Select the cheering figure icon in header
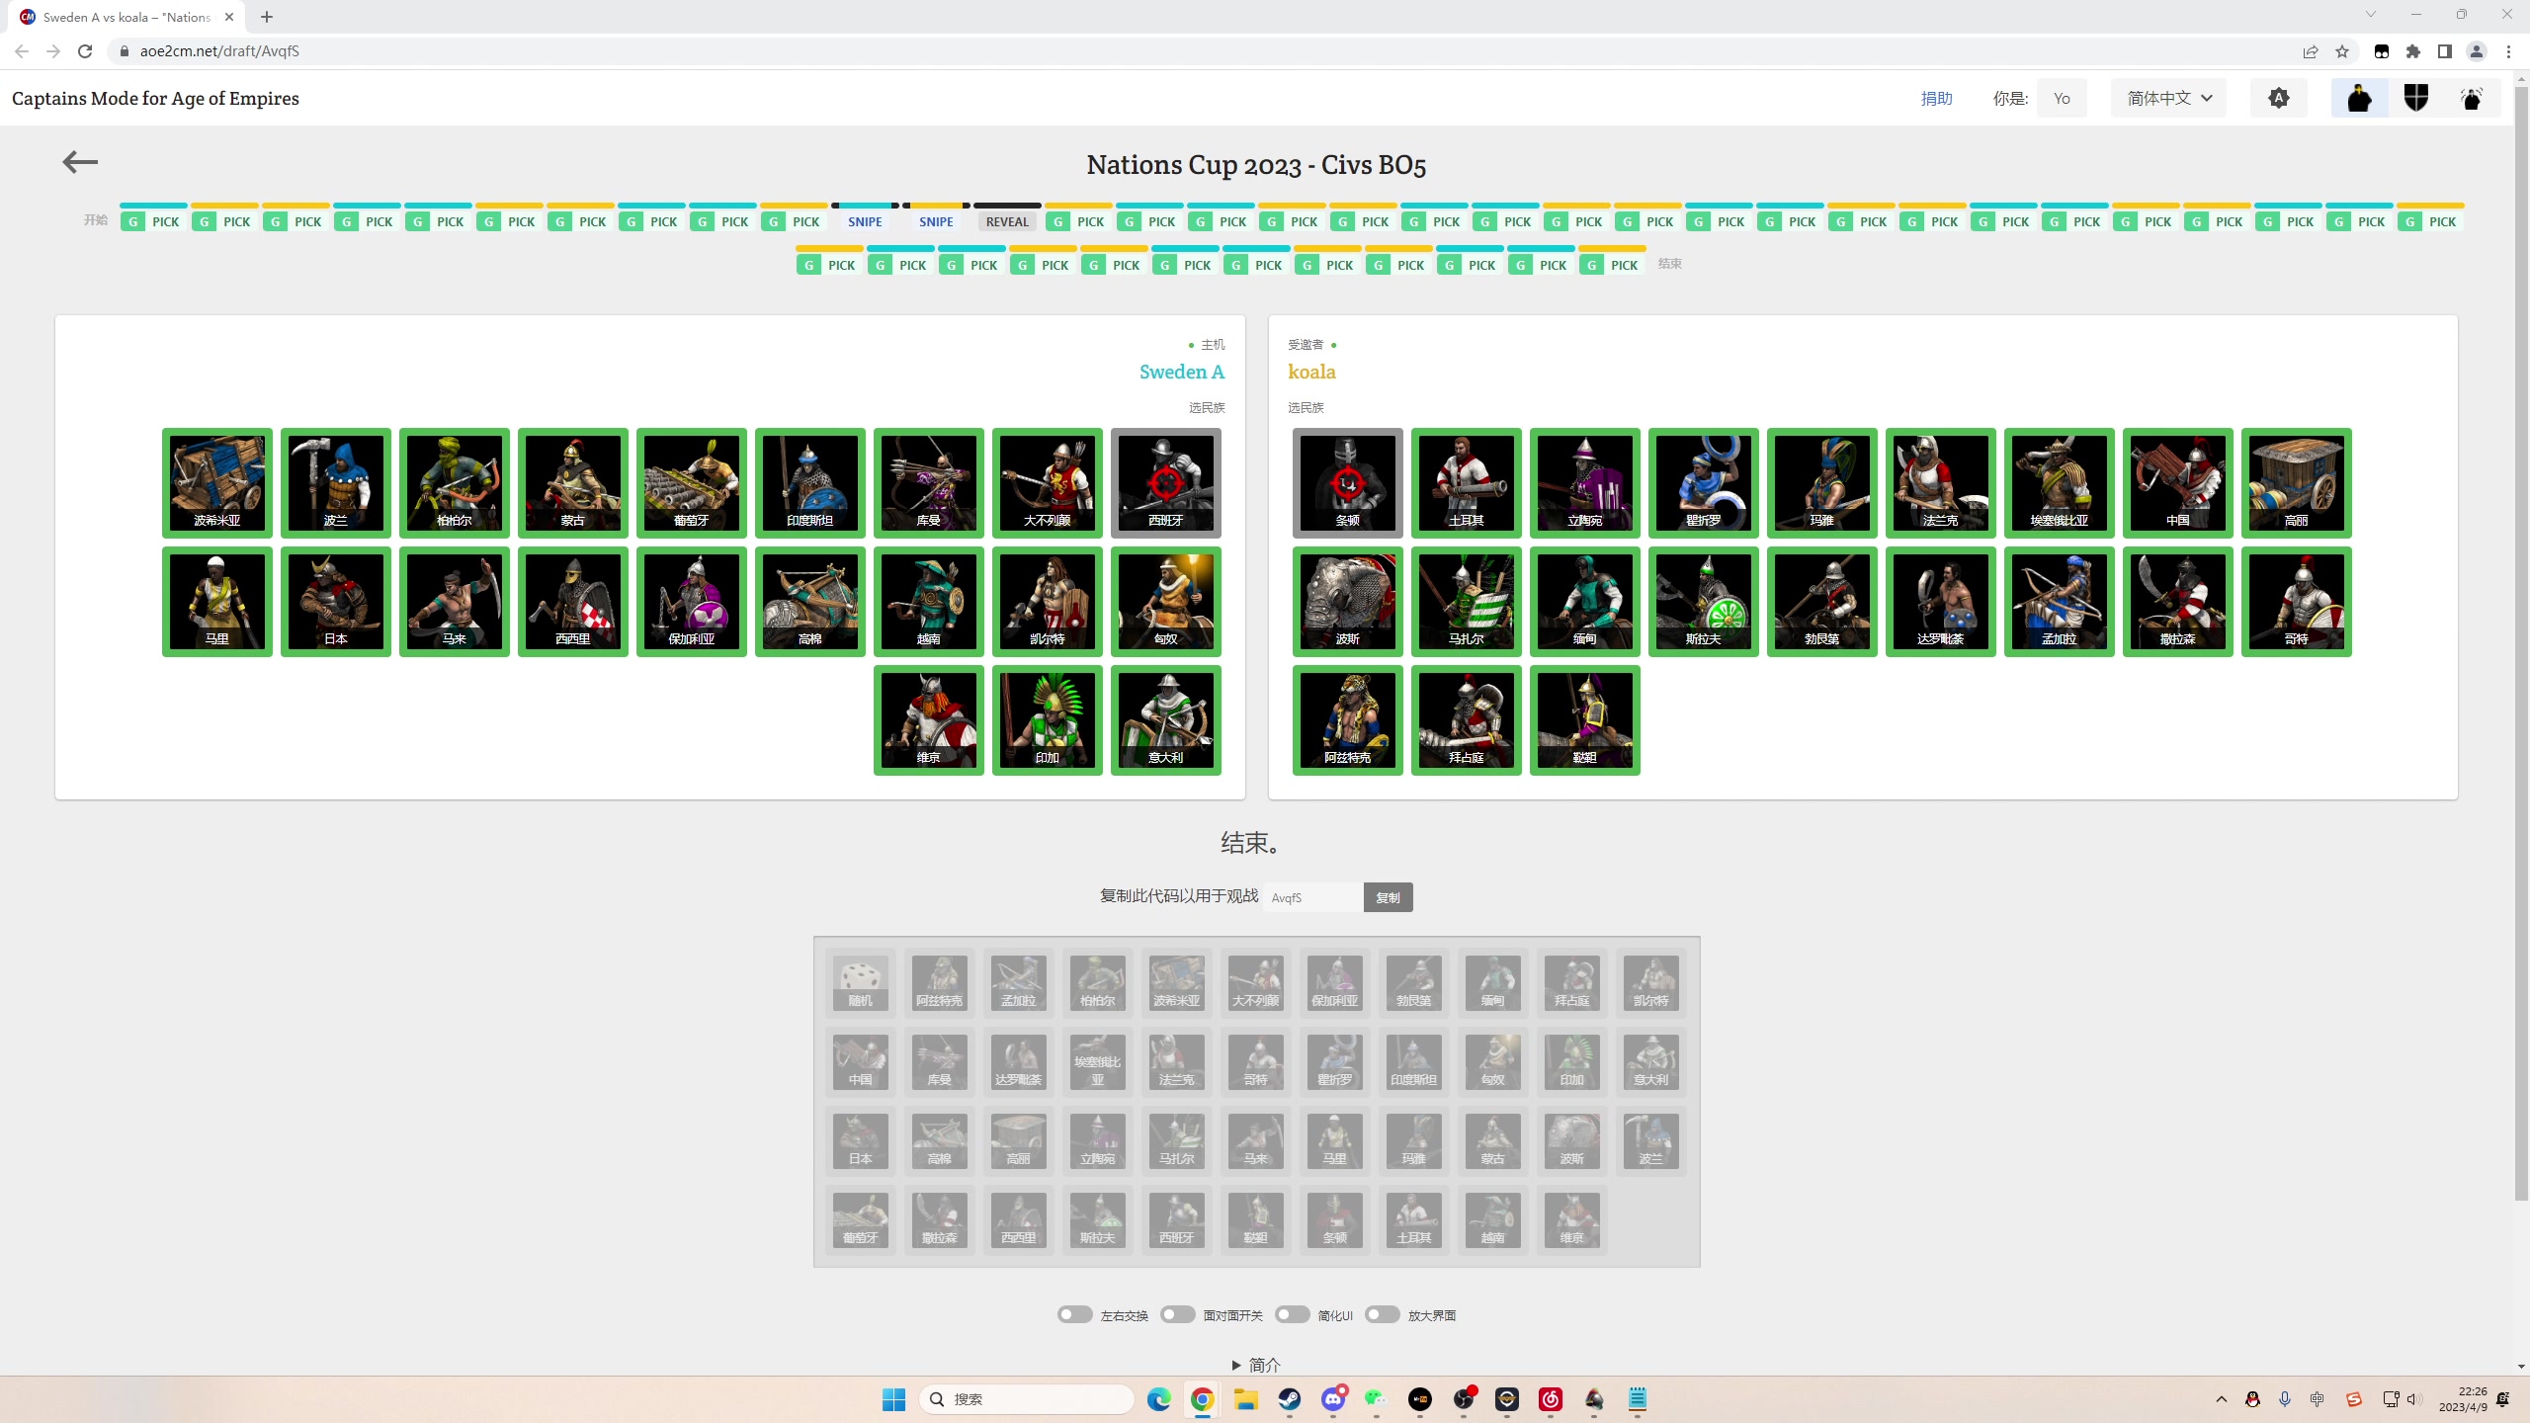 point(2472,98)
